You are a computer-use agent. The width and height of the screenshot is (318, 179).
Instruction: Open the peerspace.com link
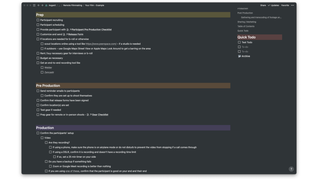101,44
